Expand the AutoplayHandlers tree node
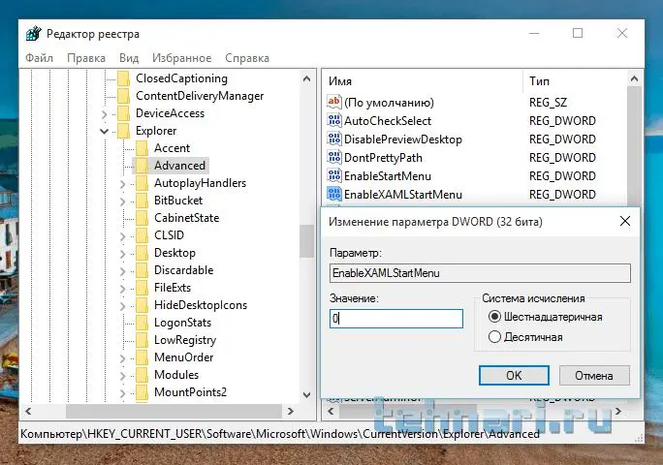 click(123, 184)
